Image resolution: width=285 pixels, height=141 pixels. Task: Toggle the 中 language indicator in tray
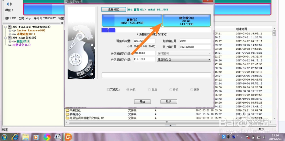228,137
